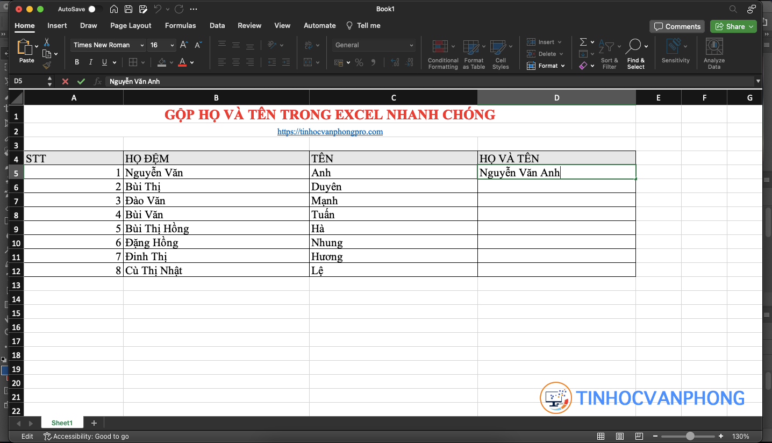This screenshot has height=443, width=772.
Task: Click the insert function fx icon
Action: pos(98,81)
